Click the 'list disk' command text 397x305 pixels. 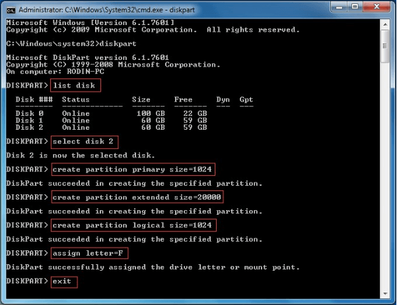[x=74, y=86]
